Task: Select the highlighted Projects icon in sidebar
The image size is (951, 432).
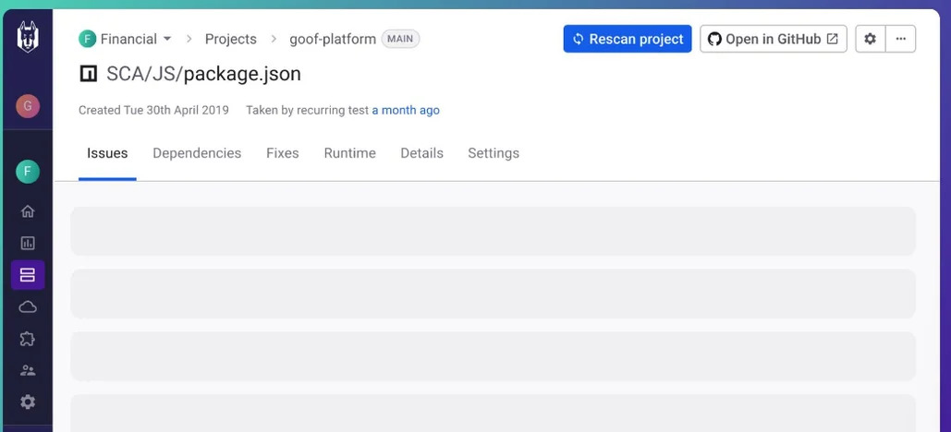Action: tap(28, 275)
